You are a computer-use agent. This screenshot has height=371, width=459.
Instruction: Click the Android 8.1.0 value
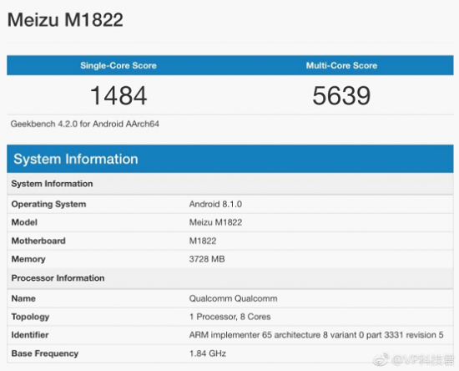click(x=215, y=204)
